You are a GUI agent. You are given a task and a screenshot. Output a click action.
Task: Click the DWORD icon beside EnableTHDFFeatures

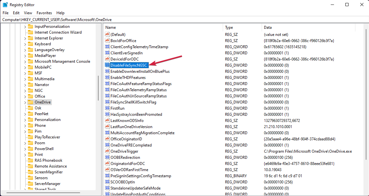[x=107, y=77]
